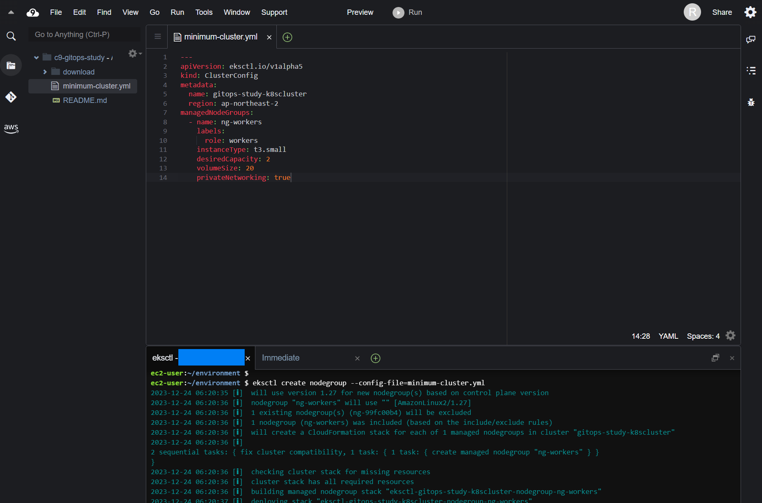Open the Edit menu
Screen dimensions: 762x503
coord(79,13)
